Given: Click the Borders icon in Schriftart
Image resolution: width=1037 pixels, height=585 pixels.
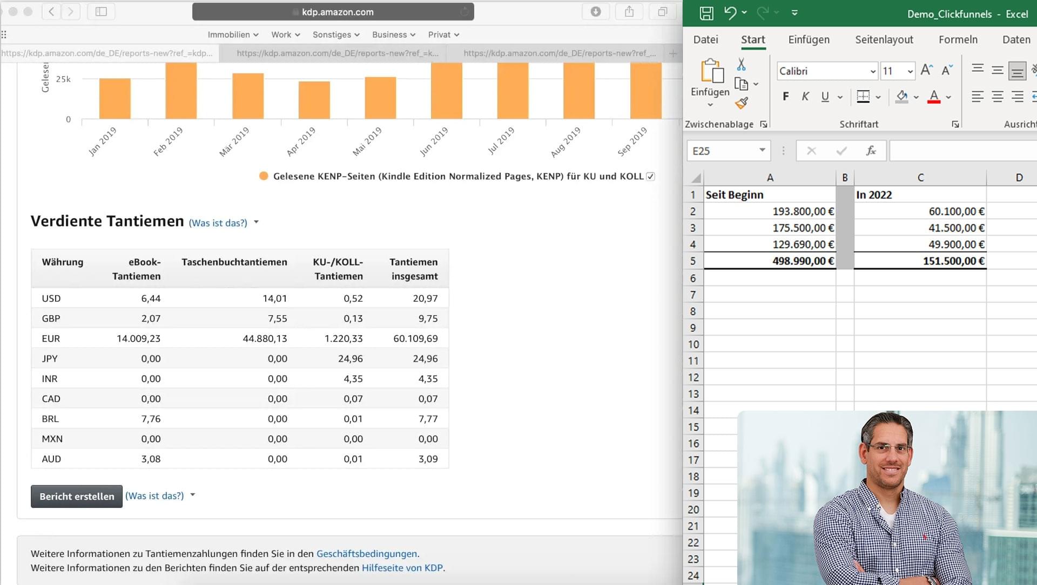Looking at the screenshot, I should [x=863, y=97].
